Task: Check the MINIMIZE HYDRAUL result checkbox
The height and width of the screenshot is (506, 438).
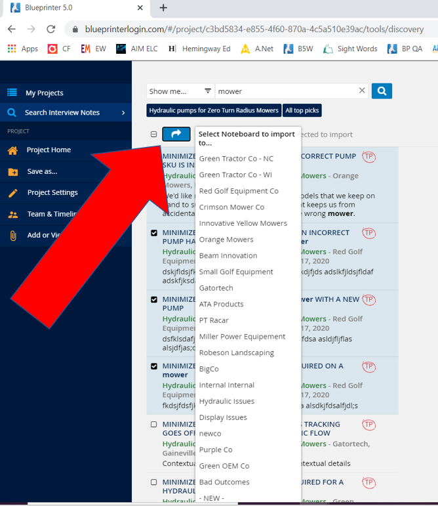Action: click(154, 482)
